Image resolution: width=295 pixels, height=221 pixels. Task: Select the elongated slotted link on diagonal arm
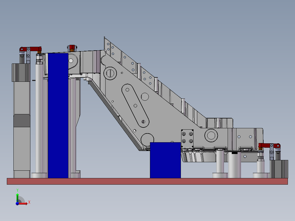[x=135, y=106]
